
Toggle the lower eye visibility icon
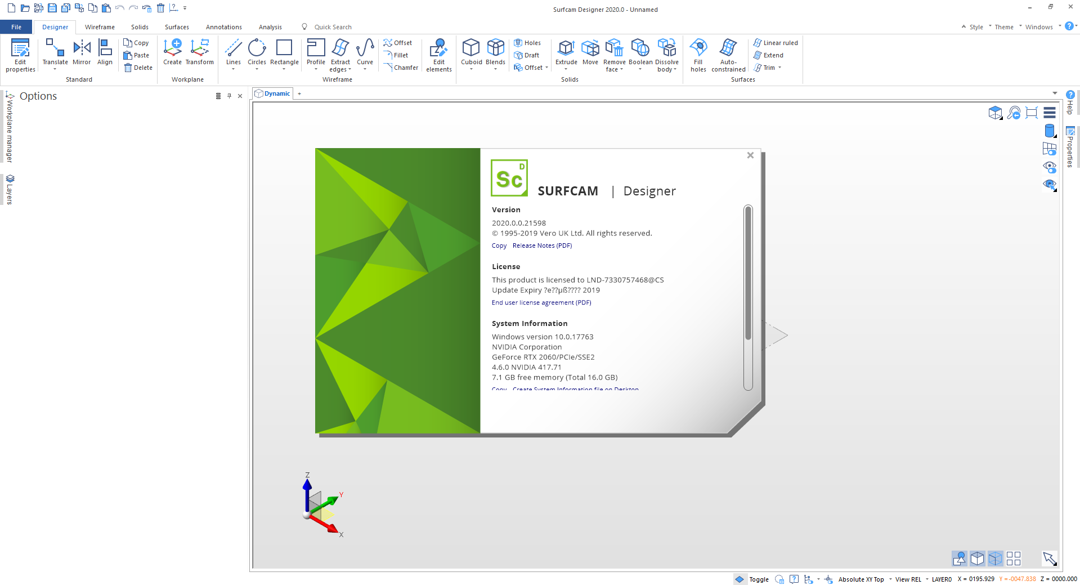(1050, 185)
